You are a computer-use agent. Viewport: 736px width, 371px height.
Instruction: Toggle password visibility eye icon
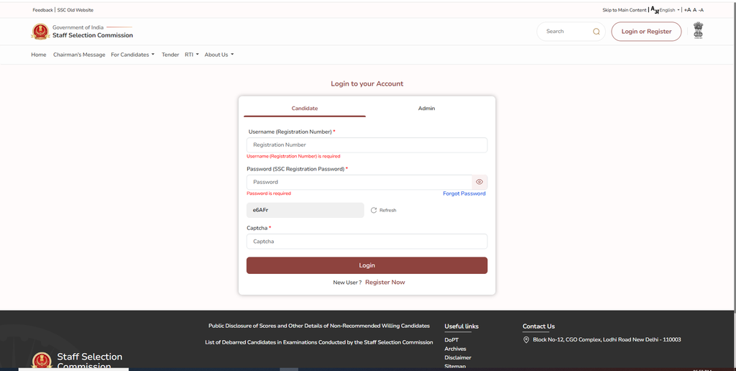tap(479, 182)
